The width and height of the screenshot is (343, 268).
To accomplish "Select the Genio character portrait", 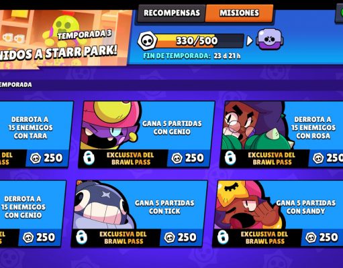I will tap(111, 125).
